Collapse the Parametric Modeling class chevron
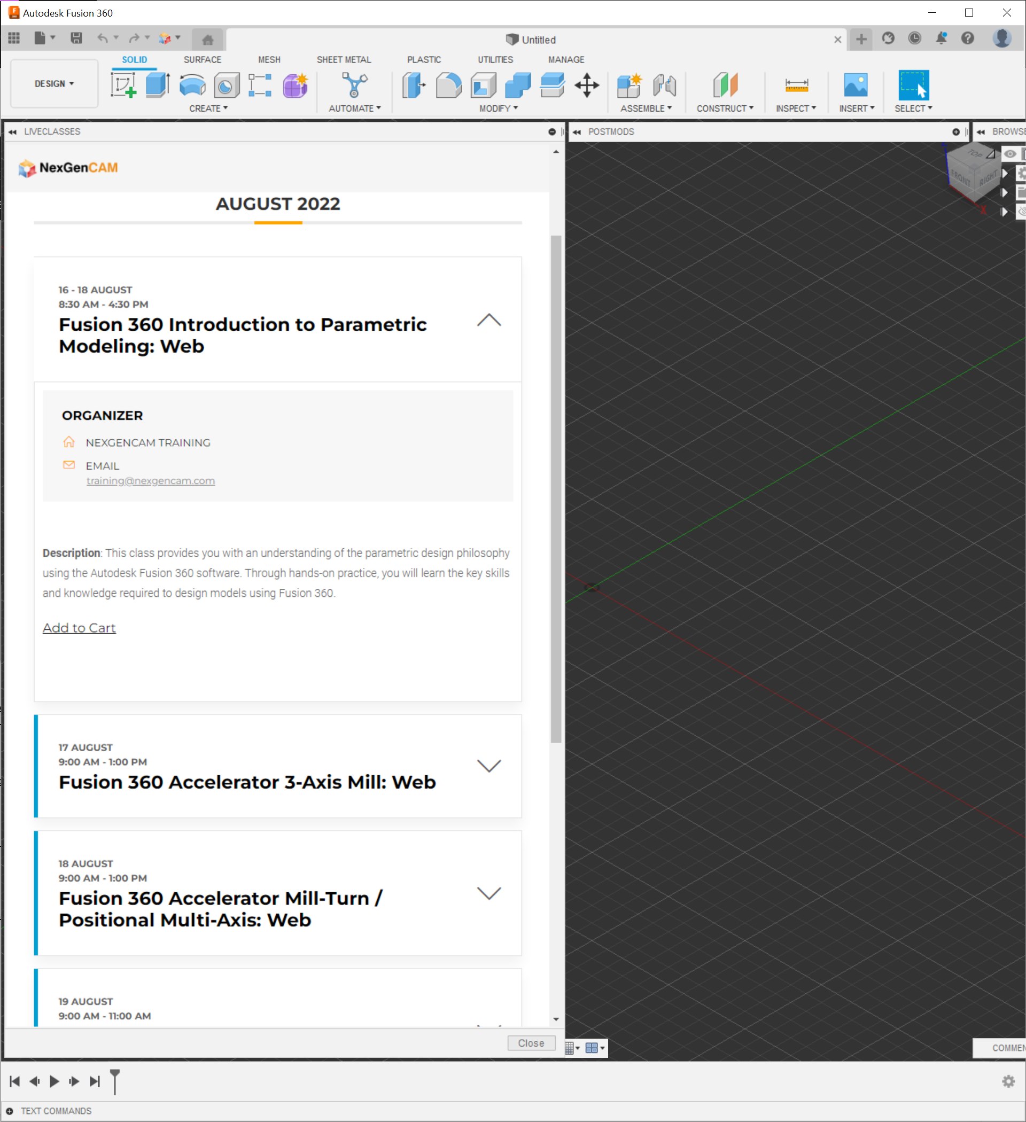 click(489, 320)
